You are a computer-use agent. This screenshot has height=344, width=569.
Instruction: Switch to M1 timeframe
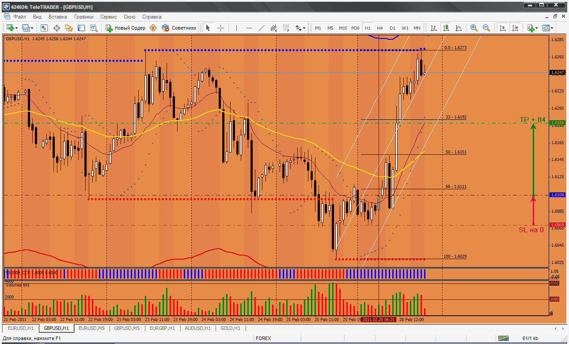coord(318,28)
